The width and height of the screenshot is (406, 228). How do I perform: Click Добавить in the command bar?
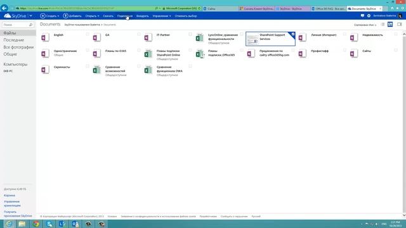72,16
